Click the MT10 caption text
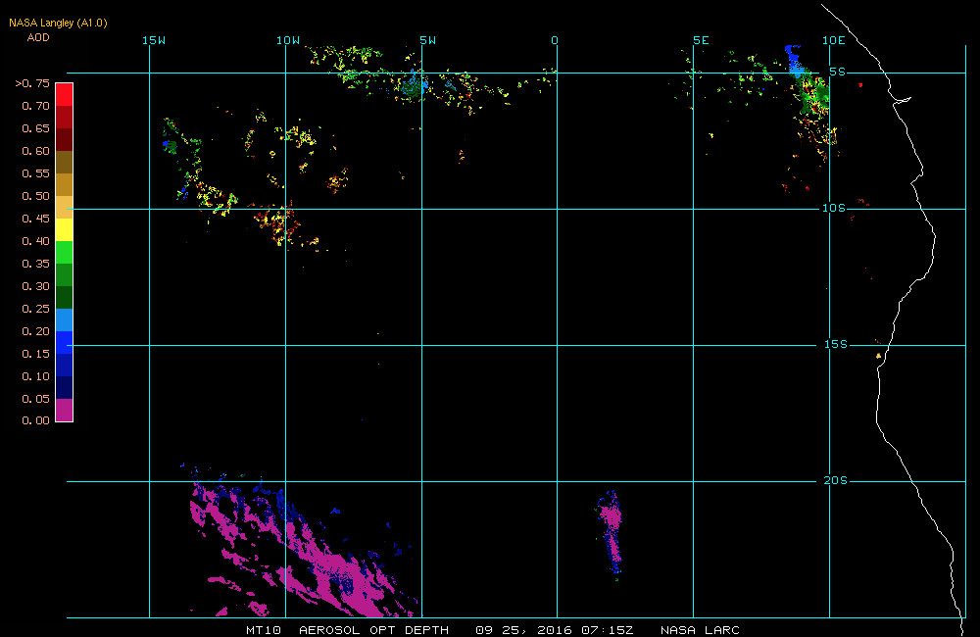 point(264,630)
